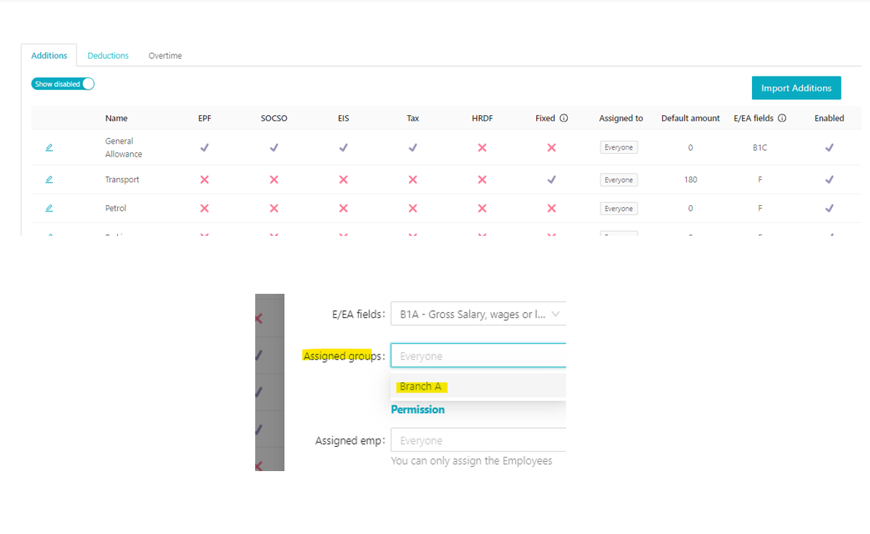Click the HRDF cross for Transport
The height and width of the screenshot is (534, 870).
click(482, 179)
